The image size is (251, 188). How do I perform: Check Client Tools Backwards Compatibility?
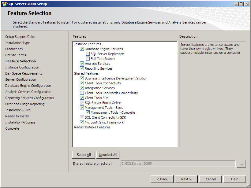tap(82, 93)
